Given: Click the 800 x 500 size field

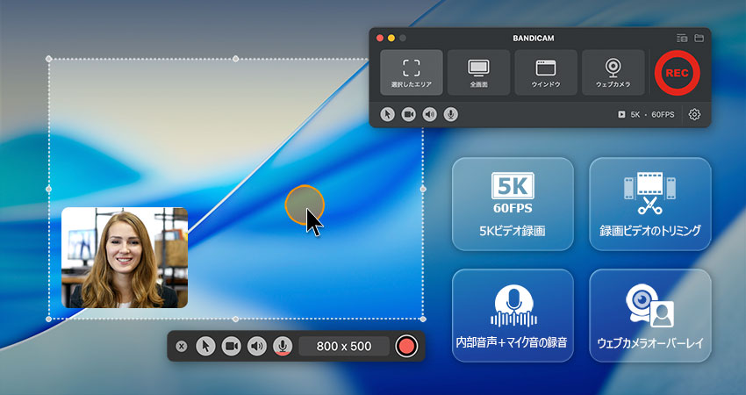Looking at the screenshot, I should pyautogui.click(x=343, y=346).
